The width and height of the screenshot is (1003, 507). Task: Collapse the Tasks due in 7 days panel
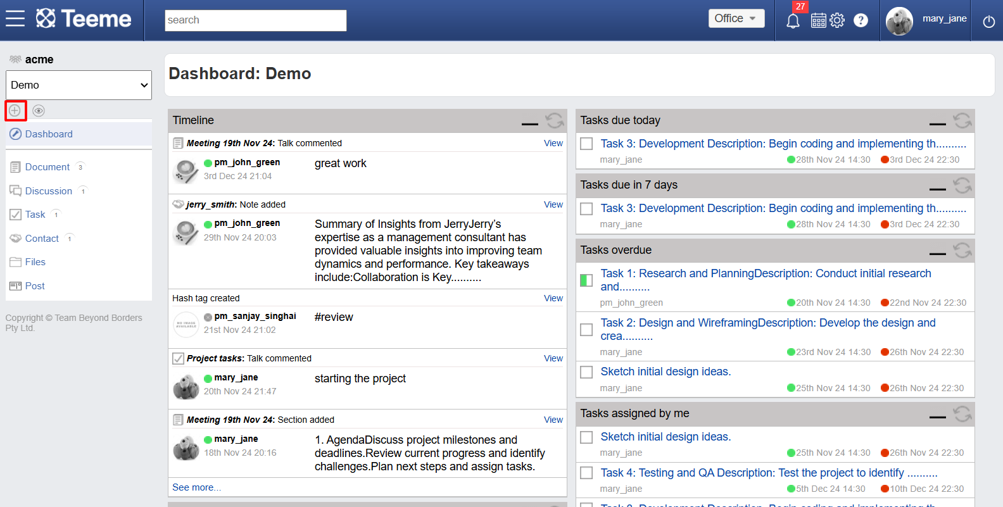(x=938, y=189)
